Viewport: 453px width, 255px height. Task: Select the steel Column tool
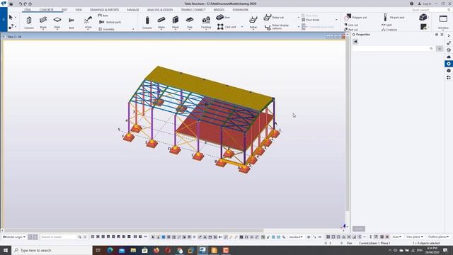(x=29, y=23)
